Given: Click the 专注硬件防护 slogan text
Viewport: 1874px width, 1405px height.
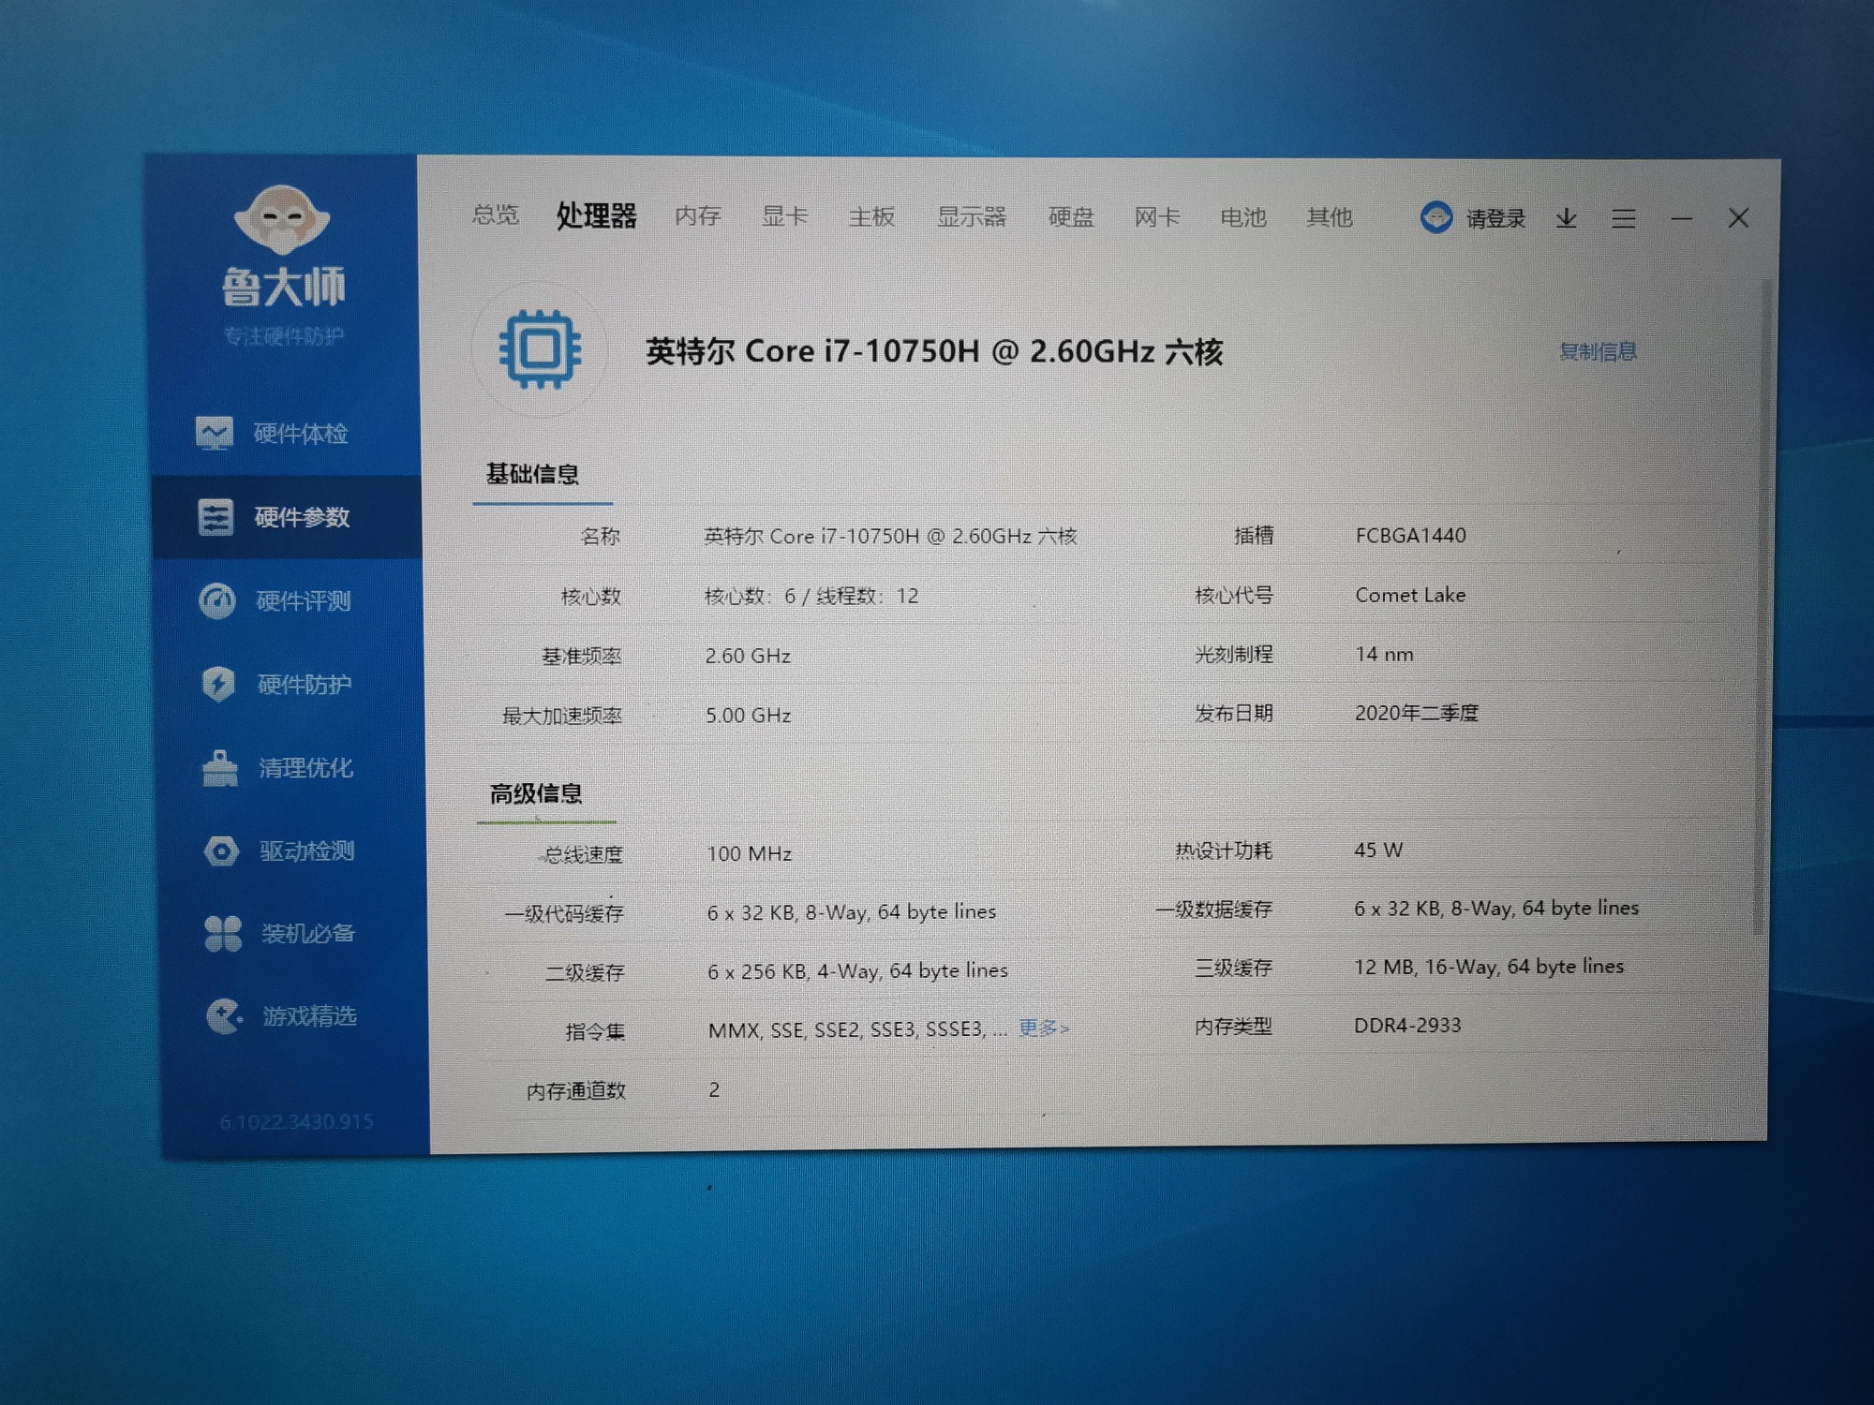Looking at the screenshot, I should [284, 336].
